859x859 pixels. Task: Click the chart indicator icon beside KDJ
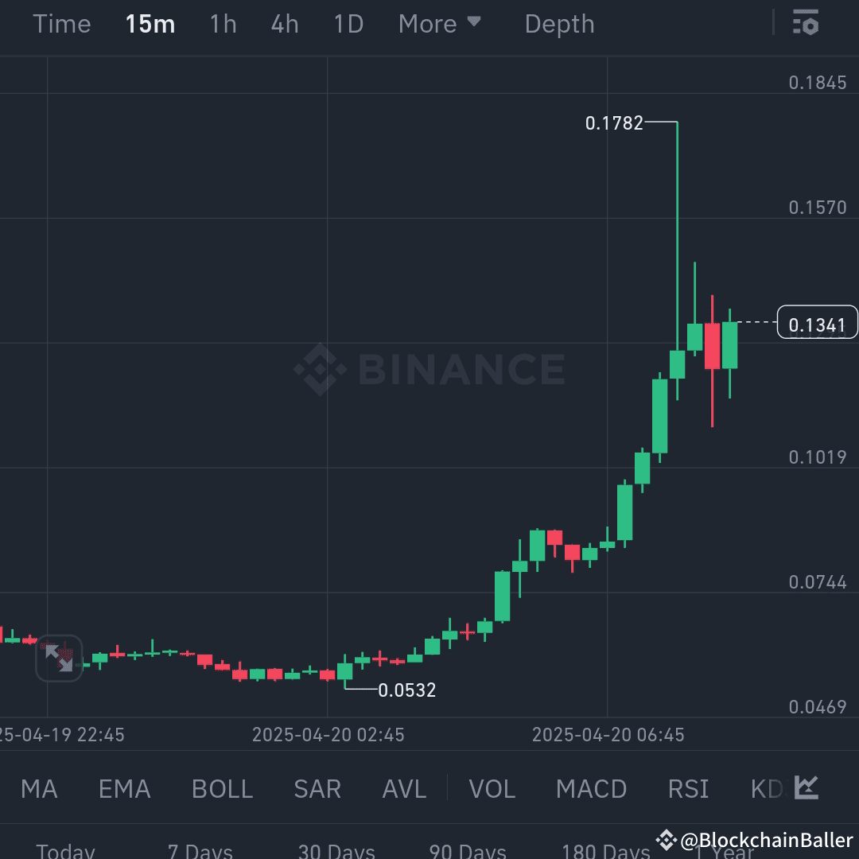pyautogui.click(x=806, y=787)
